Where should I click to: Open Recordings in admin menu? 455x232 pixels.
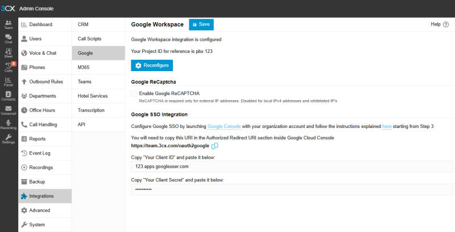tap(45, 167)
